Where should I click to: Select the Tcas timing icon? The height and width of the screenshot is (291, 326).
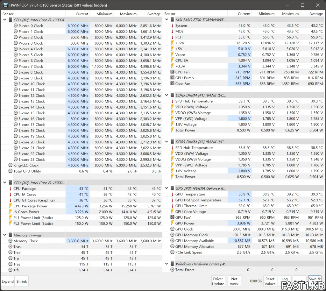click(x=11, y=247)
